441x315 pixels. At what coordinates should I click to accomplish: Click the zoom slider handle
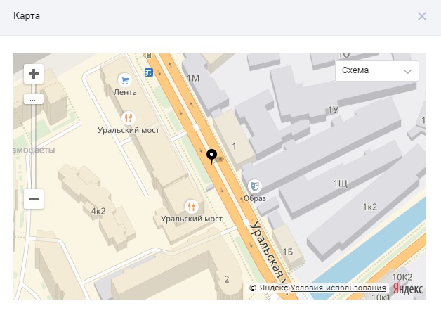tap(34, 99)
